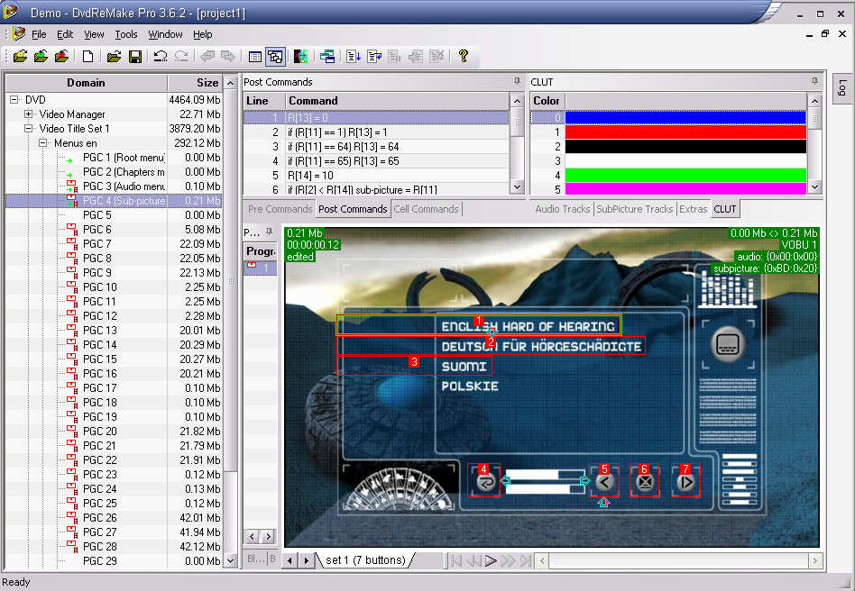Save the project with the floppy disk icon
Viewport: 855px width, 591px height.
coord(135,56)
